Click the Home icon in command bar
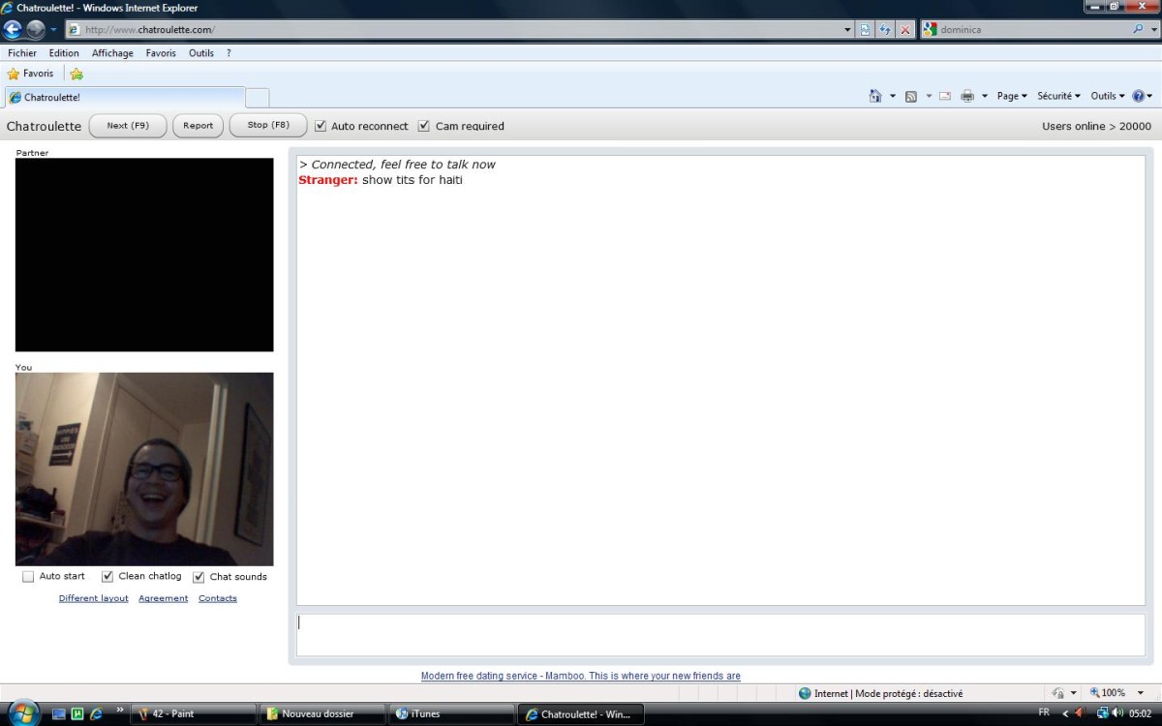1162x726 pixels. pos(875,96)
